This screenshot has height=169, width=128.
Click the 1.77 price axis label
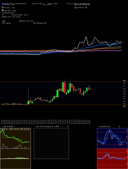124,86
